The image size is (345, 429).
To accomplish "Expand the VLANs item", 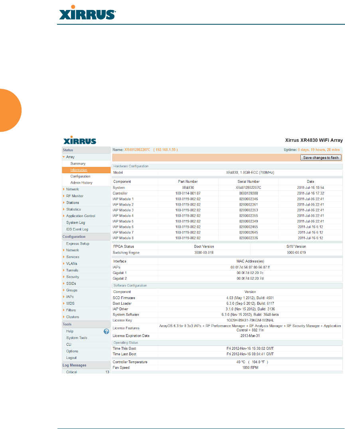I will pos(63,263).
